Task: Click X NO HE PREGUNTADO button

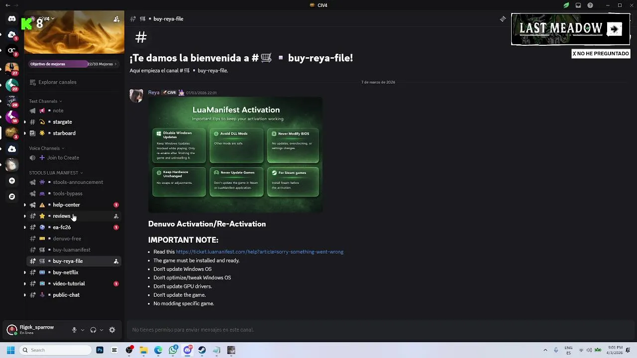Action: coord(601,54)
